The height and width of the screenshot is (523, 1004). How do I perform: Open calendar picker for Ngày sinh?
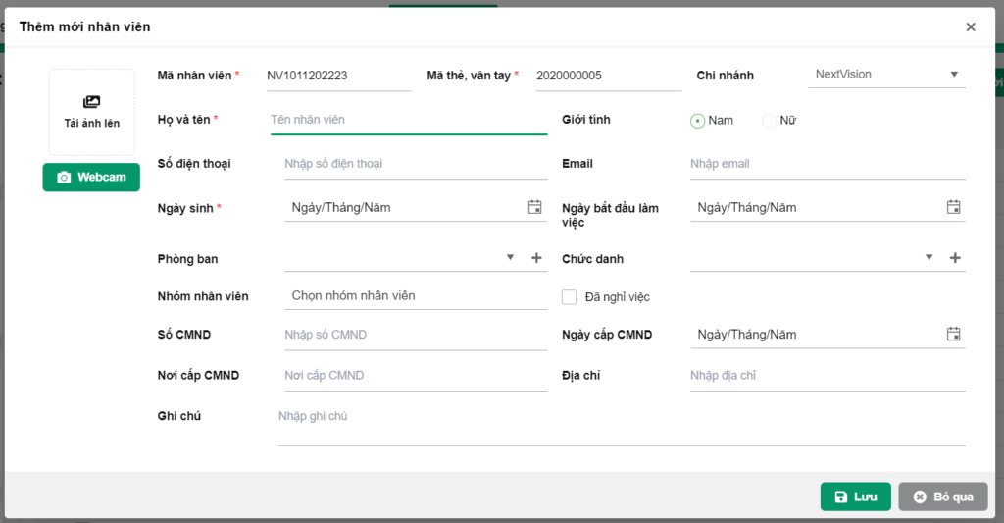(x=534, y=207)
